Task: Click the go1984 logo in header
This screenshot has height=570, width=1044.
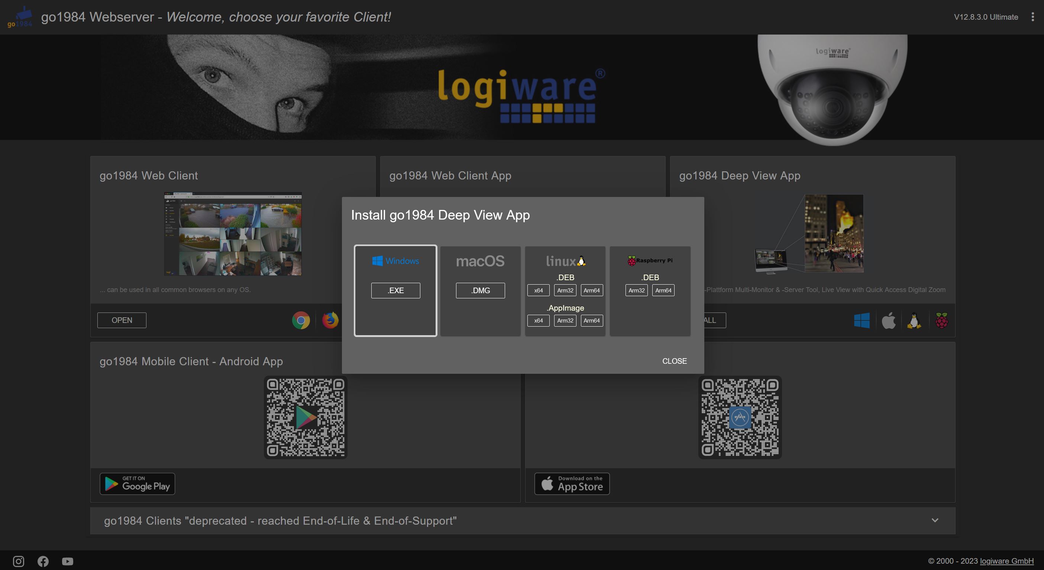Action: tap(20, 17)
